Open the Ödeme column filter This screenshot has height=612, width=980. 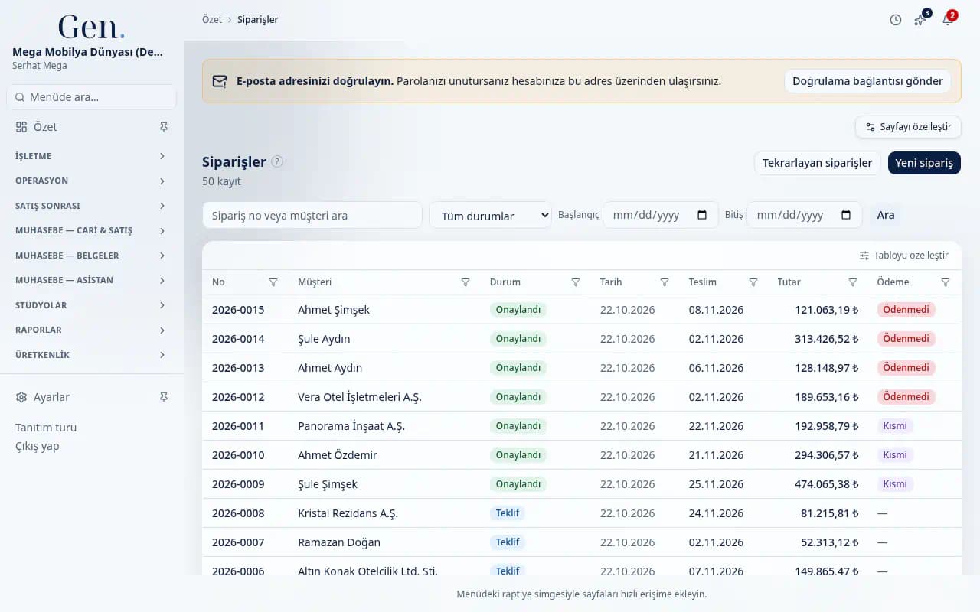pyautogui.click(x=946, y=282)
